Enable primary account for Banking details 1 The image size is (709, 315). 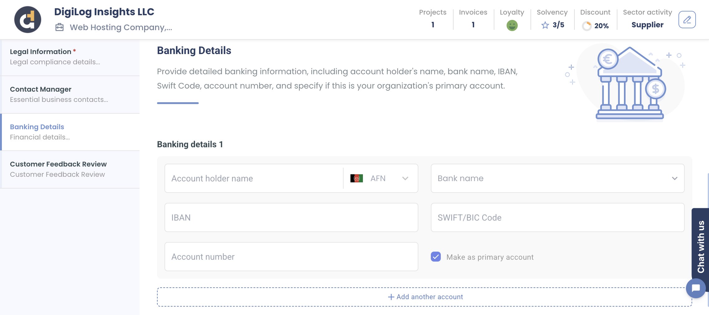tap(436, 257)
